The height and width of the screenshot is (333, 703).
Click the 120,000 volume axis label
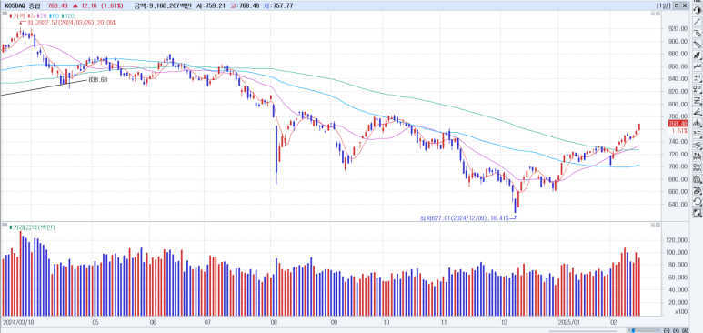tap(676, 240)
